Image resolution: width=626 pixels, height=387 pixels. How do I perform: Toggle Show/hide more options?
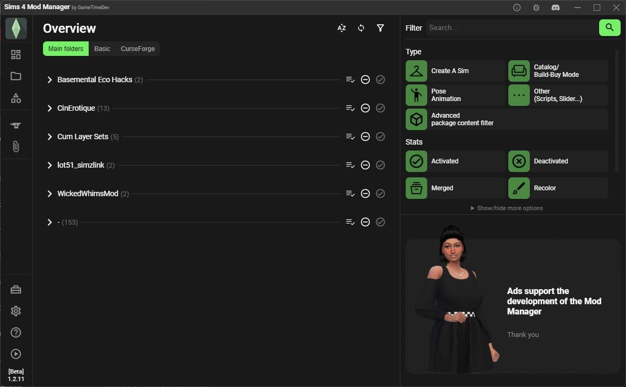[507, 208]
